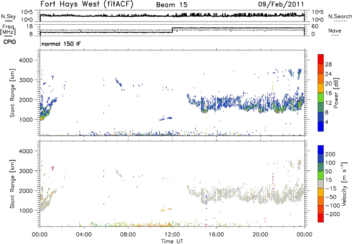Click the "28" Power colorbar value
Viewport: 352px width, 244px height.
328,64
